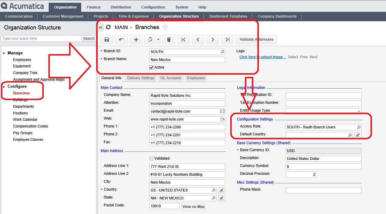This screenshot has width=386, height=214.
Task: Add Branches to favorites star
Action: pos(165,27)
